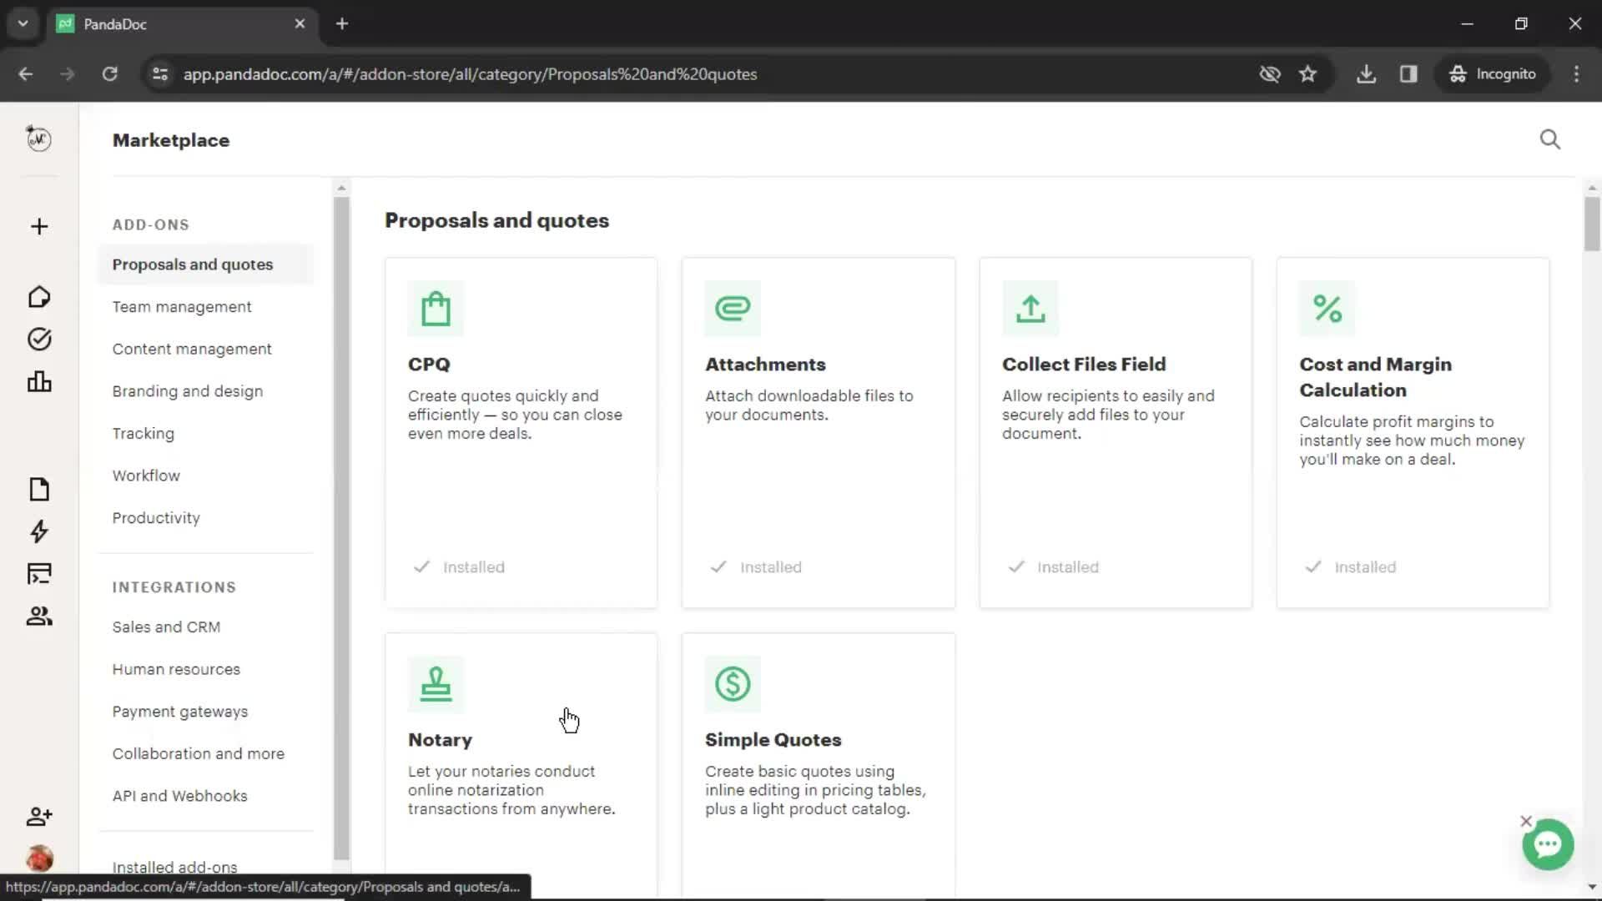Click the Installed checkmark on Collect Files Field
Screen dimensions: 1602x901
click(x=1015, y=566)
